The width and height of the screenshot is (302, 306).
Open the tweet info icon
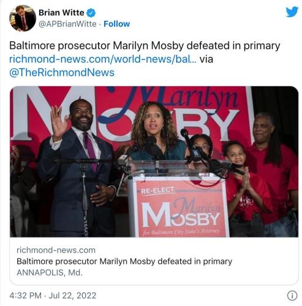pos(292,296)
